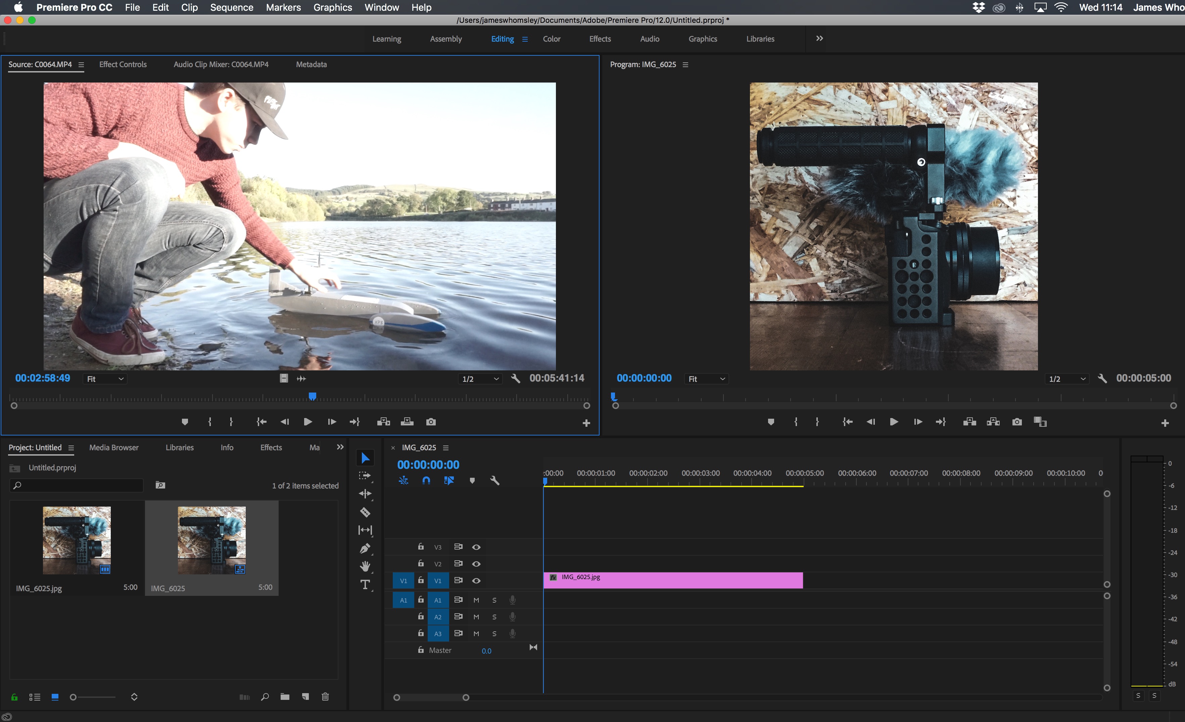
Task: Toggle V1 track output eye
Action: (x=476, y=581)
